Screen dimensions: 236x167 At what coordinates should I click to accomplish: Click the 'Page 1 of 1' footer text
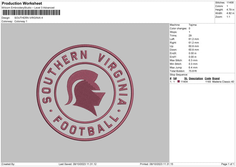coord(228,164)
